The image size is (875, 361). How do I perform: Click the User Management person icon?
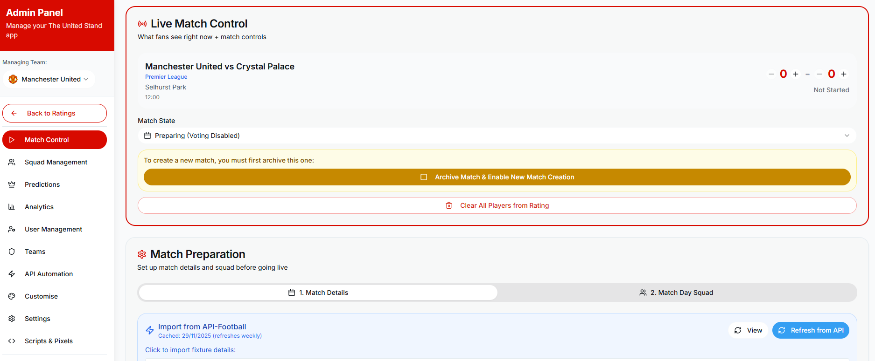tap(12, 229)
